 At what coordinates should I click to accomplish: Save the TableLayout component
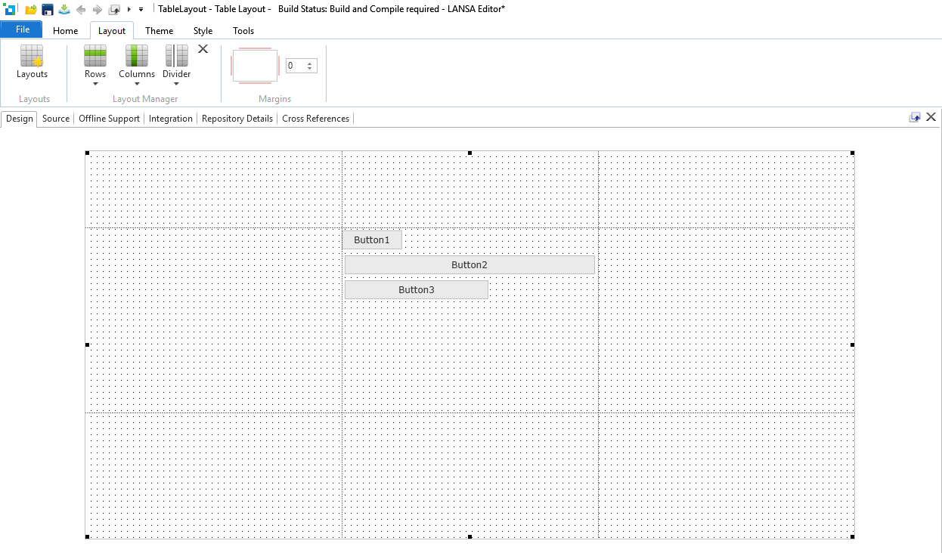(47, 9)
